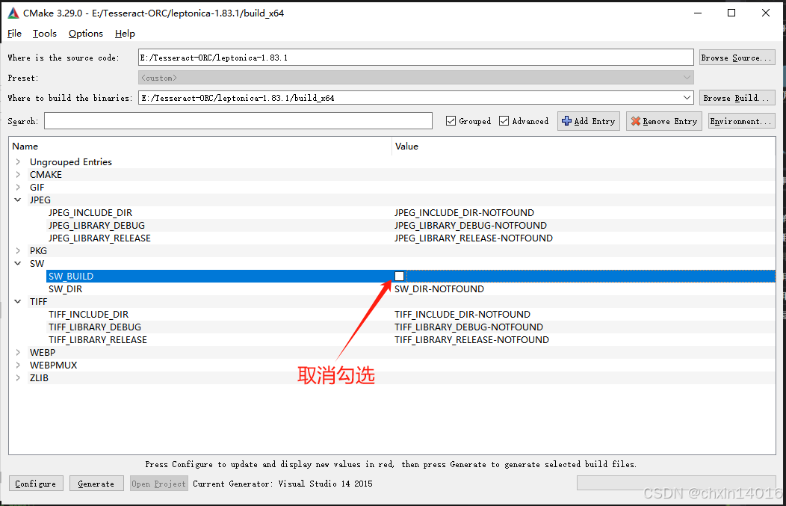
Task: Expand the Ungrouped Entries group
Action: (x=18, y=161)
